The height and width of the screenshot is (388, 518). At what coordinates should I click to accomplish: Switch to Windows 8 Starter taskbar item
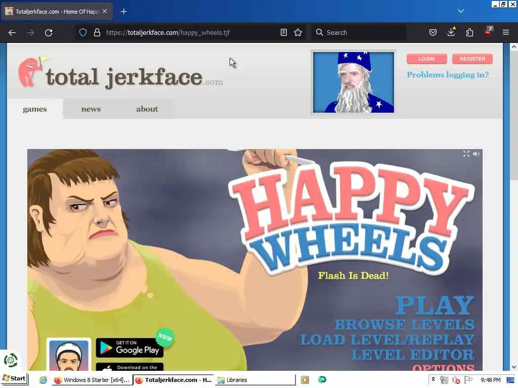[x=92, y=380]
